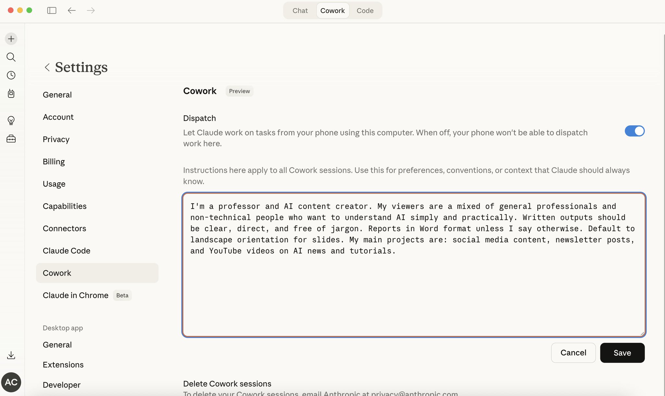Disable the Dispatch toggle switch
665x396 pixels.
coord(634,131)
